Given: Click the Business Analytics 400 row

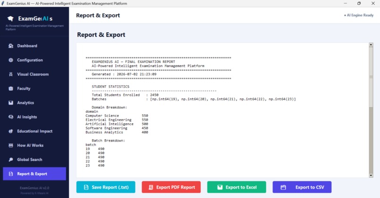Looking at the screenshot, I should (x=117, y=132).
